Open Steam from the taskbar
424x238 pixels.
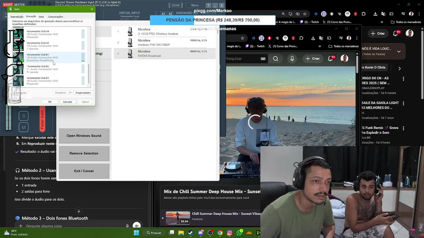[x=190, y=233]
